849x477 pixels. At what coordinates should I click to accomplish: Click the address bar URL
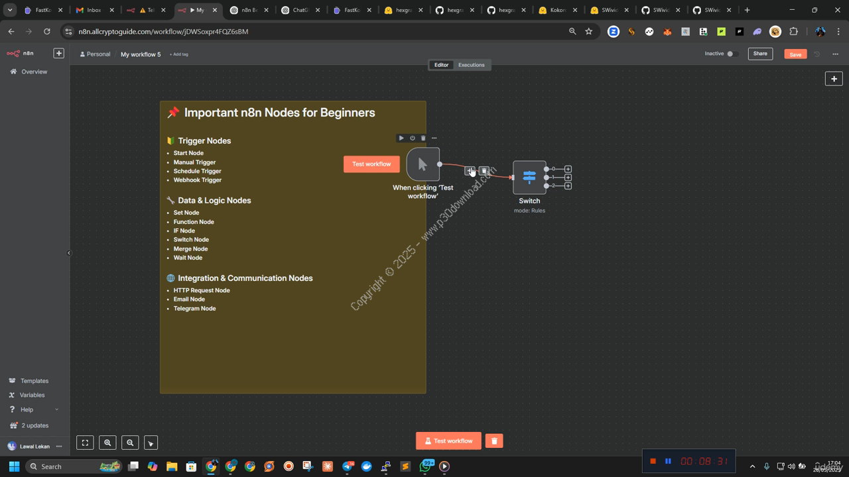[163, 31]
